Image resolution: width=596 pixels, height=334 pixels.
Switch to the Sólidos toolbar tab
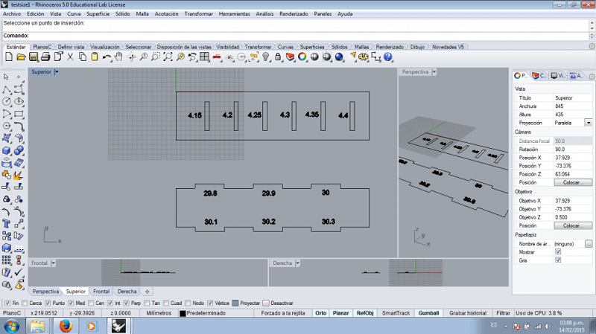point(340,47)
